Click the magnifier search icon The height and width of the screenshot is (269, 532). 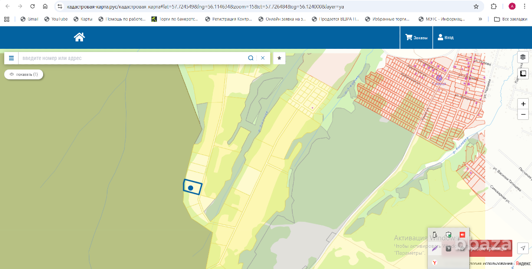click(251, 58)
